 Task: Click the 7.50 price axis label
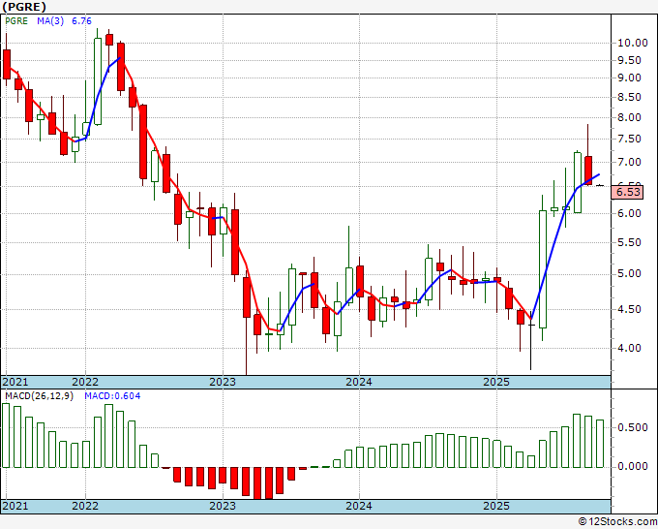(x=630, y=140)
